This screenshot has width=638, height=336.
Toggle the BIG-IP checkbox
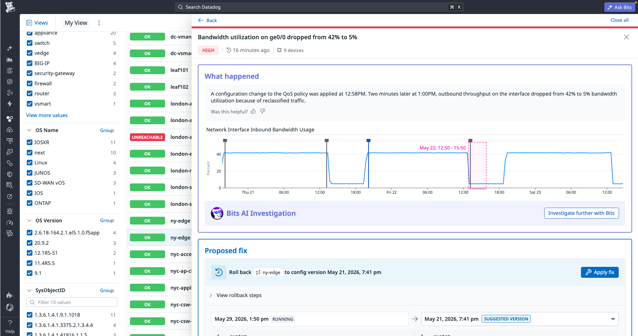pyautogui.click(x=30, y=63)
